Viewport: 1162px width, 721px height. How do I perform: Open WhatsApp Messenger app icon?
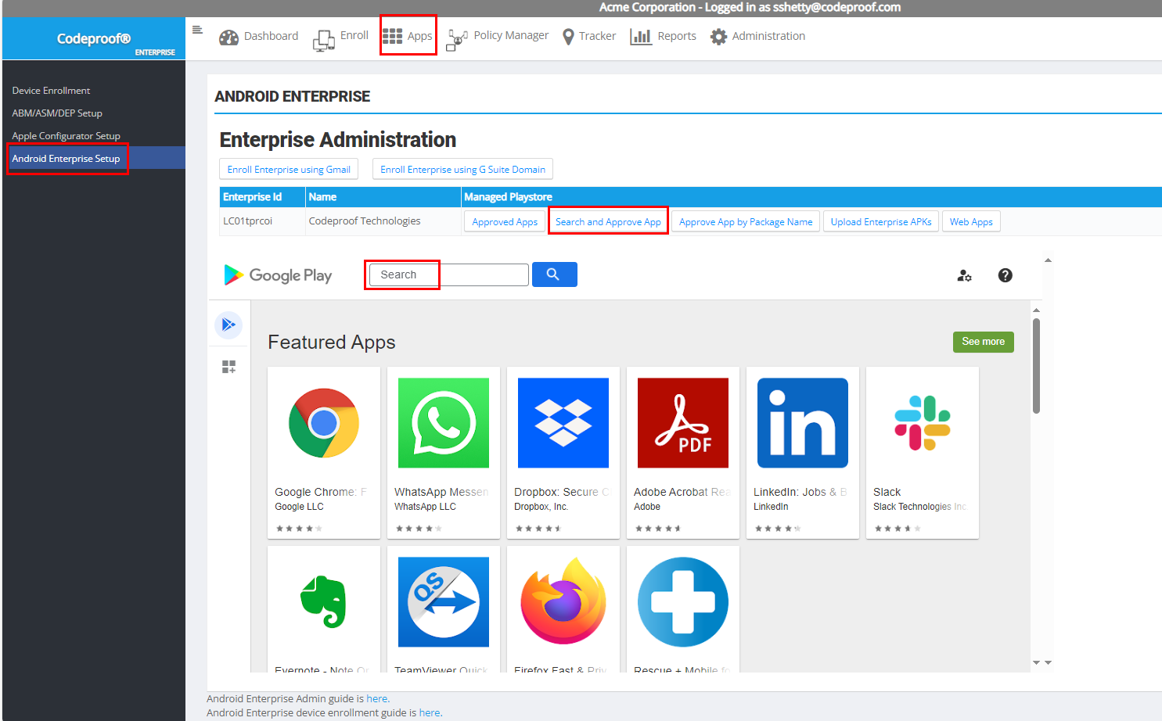[444, 423]
